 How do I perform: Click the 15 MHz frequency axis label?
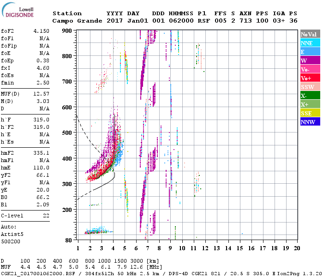coord(240,248)
